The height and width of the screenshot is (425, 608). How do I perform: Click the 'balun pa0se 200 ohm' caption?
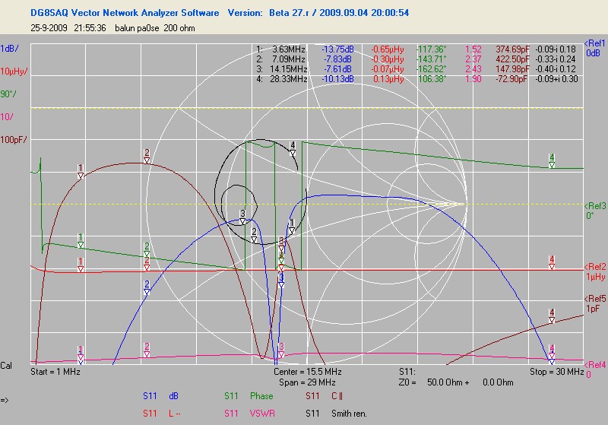155,28
